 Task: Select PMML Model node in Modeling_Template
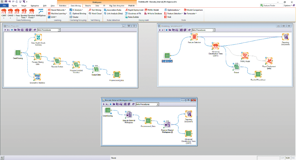245,56
